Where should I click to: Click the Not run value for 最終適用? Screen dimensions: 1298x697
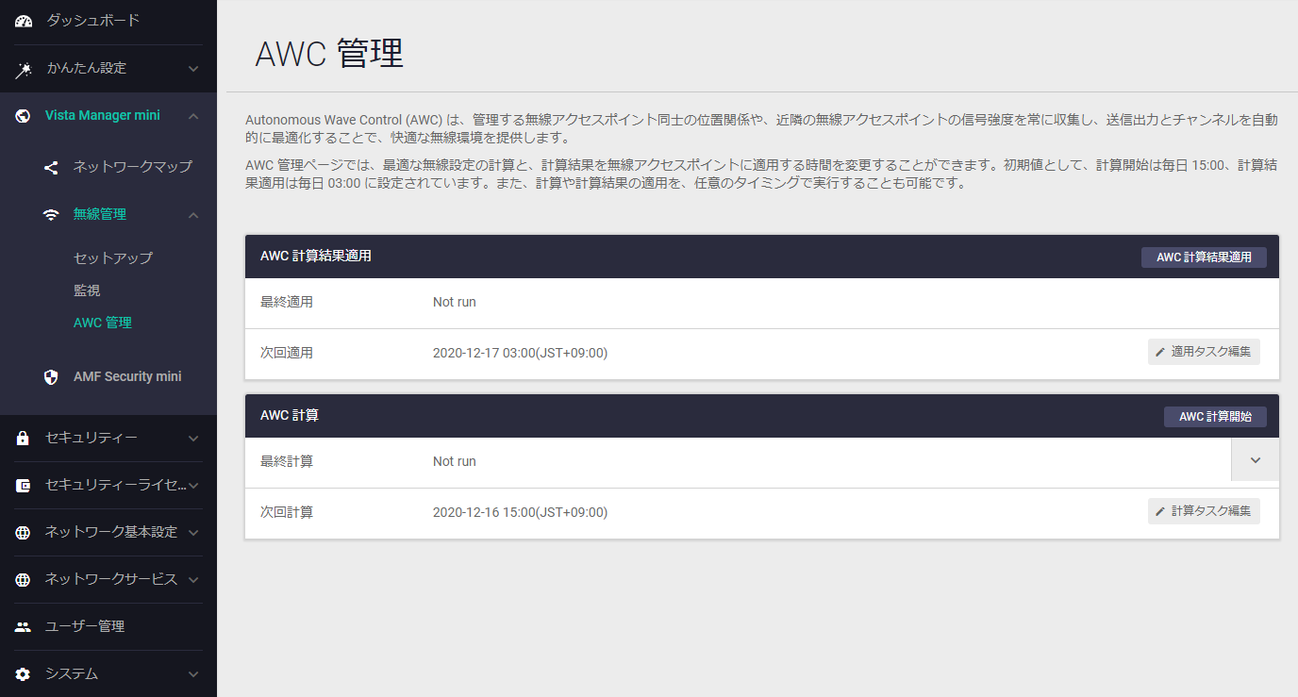[x=455, y=303]
